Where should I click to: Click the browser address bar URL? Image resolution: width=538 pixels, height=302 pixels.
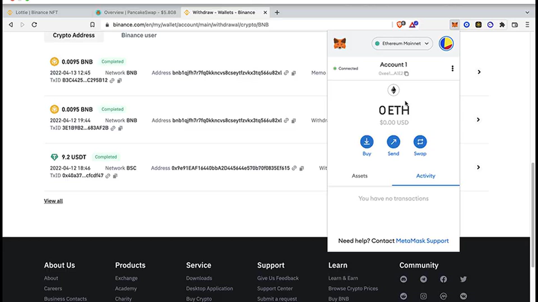click(x=191, y=25)
